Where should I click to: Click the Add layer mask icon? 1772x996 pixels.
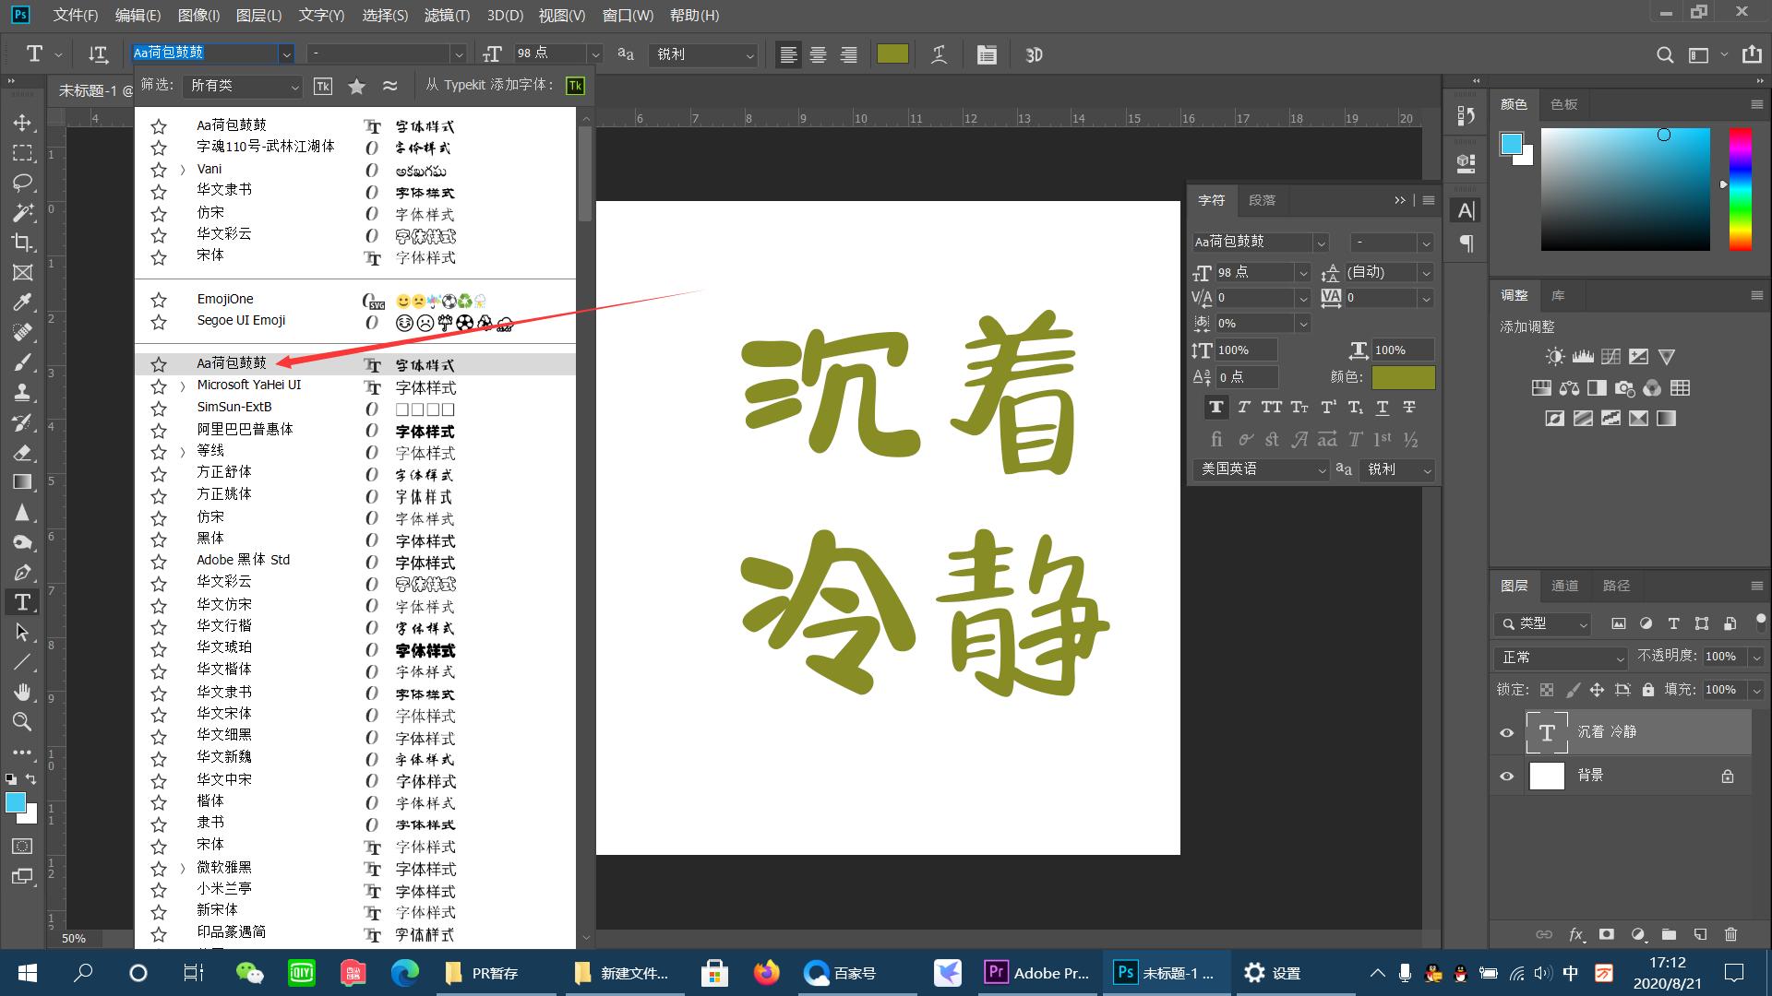click(x=1607, y=934)
